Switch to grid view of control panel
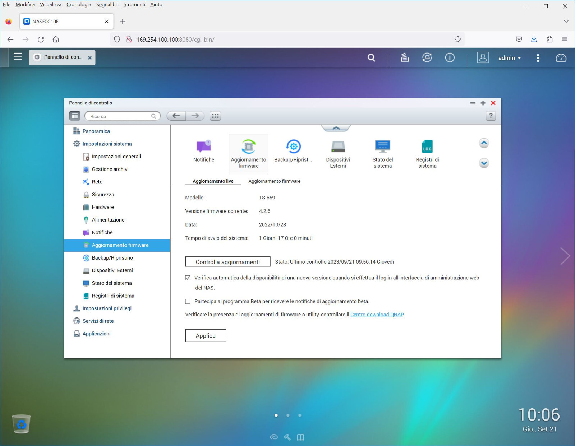 (215, 116)
